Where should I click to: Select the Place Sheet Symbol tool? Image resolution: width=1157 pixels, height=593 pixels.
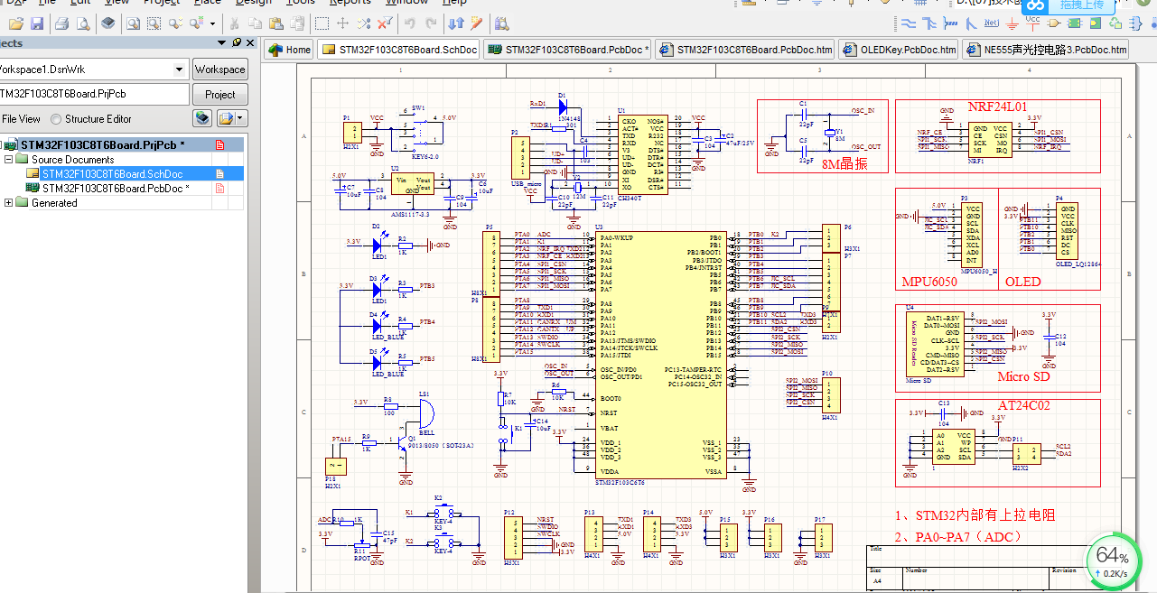tap(1074, 23)
